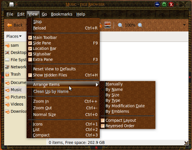Open the Downloads bookmark in sidebar

point(15,111)
